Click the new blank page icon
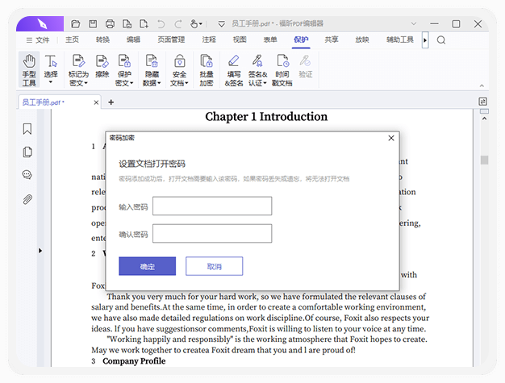 coord(144,24)
